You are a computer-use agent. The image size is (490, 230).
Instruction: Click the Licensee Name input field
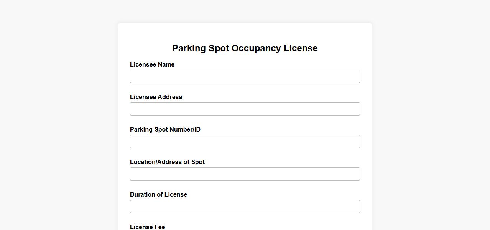245,76
